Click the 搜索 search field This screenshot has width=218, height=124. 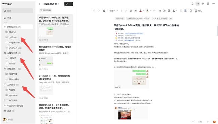pyautogui.click(x=18, y=11)
